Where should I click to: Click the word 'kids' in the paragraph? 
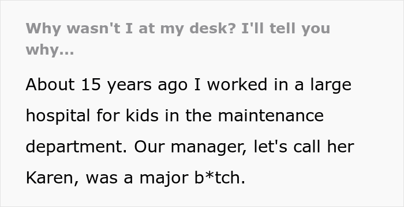[x=142, y=116]
